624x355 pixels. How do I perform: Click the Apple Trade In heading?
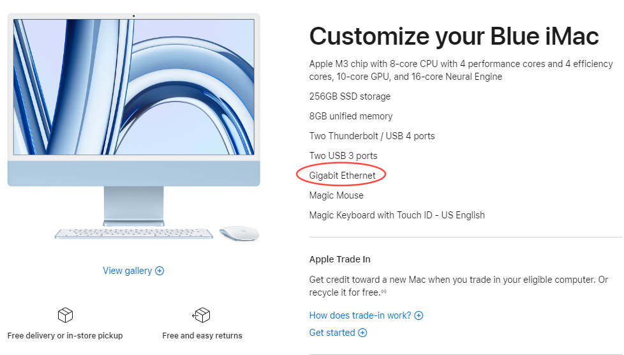tap(340, 259)
